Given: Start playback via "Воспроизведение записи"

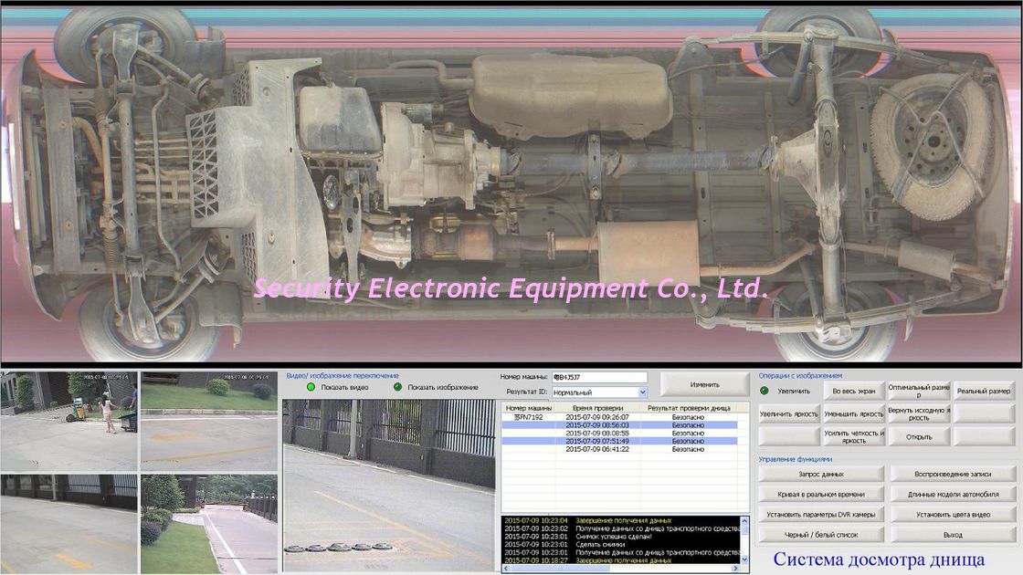Looking at the screenshot, I should coord(953,474).
